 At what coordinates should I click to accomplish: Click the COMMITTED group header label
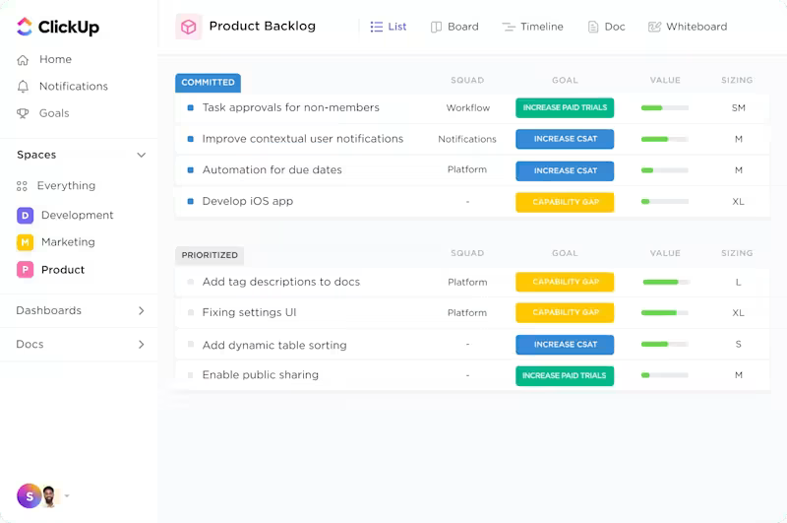coord(208,83)
